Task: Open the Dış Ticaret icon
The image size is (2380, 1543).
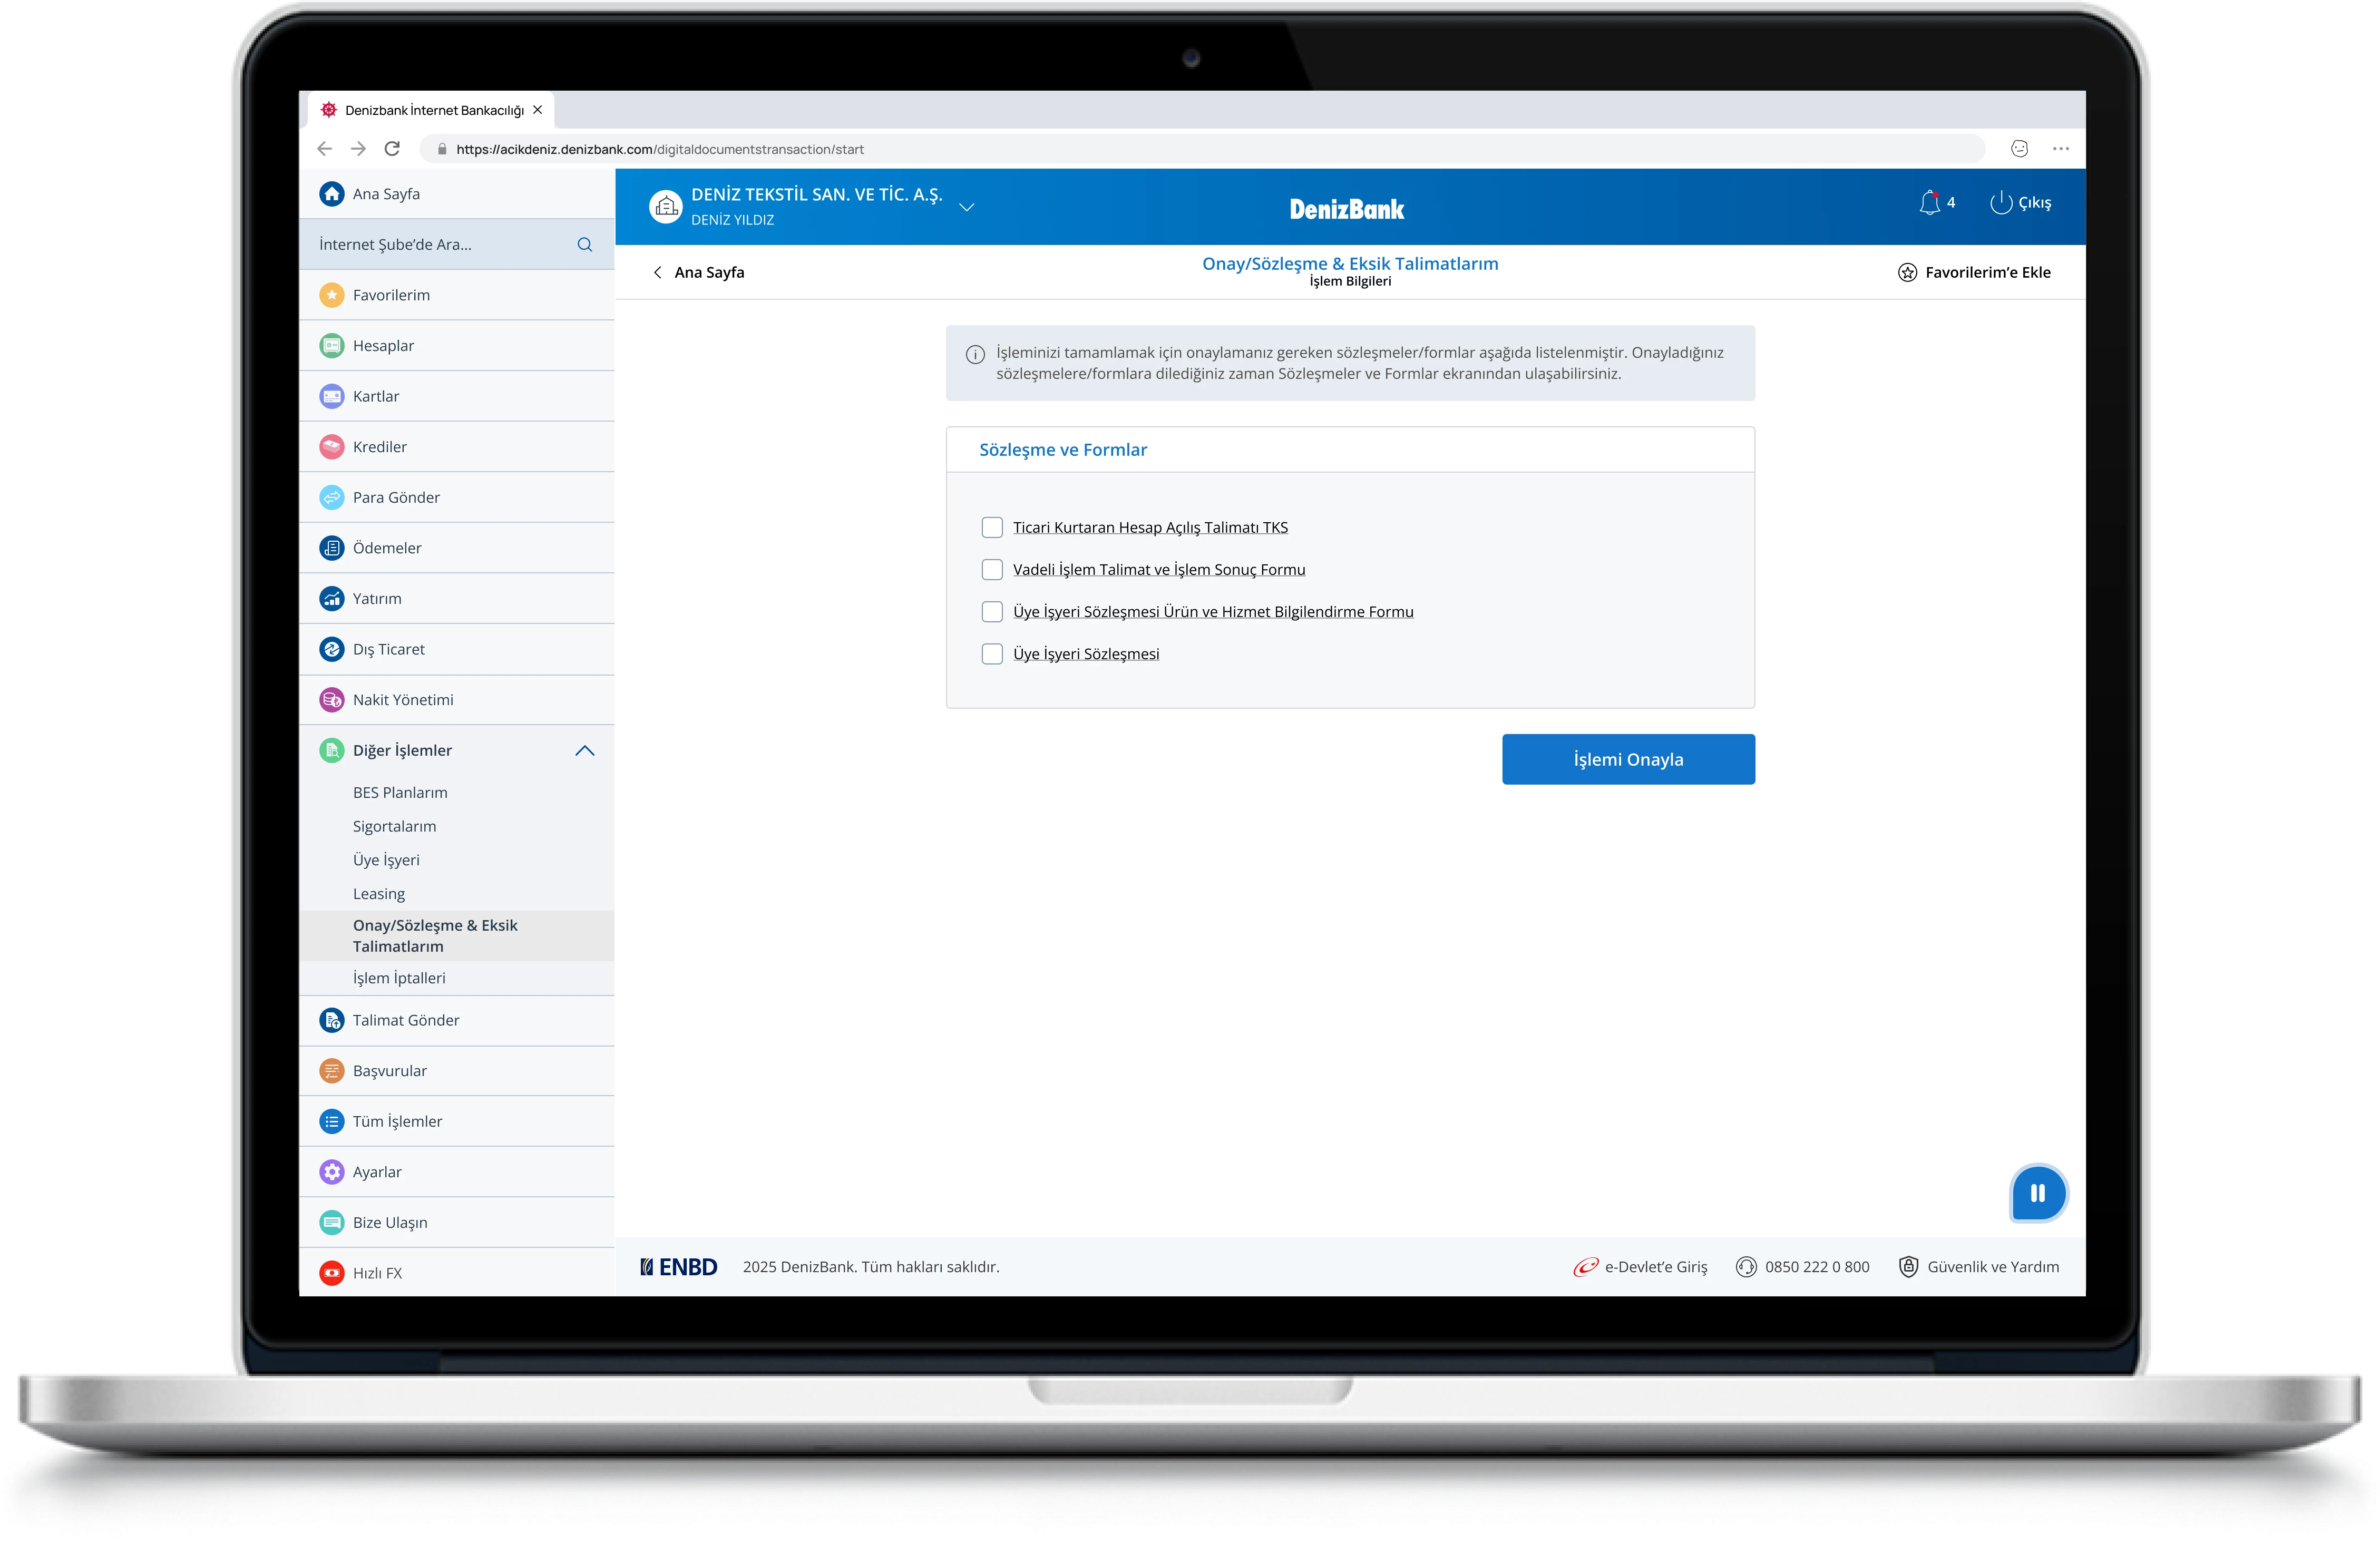Action: (x=332, y=649)
